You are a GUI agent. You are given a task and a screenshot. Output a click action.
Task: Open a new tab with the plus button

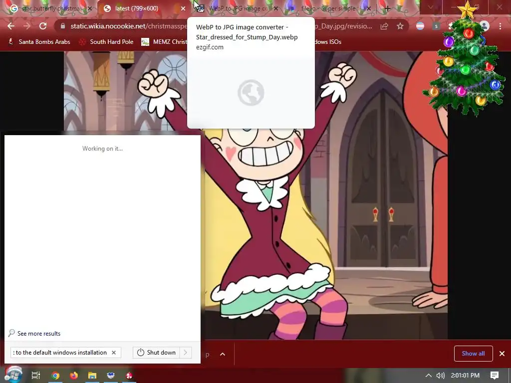[x=387, y=8]
